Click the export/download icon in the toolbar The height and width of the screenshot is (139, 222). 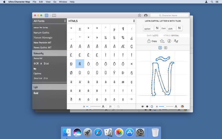pyautogui.click(x=140, y=15)
